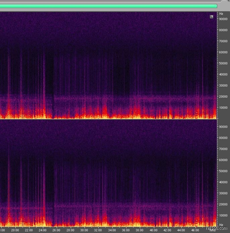Click the 38:00 mark on the time ruler
This screenshot has height=233, width=230.
point(139,230)
